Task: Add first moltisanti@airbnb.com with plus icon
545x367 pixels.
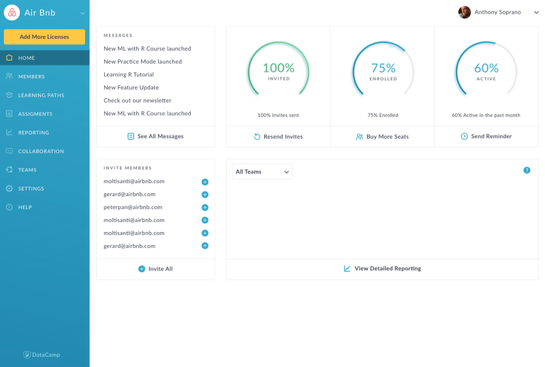Action: (205, 182)
